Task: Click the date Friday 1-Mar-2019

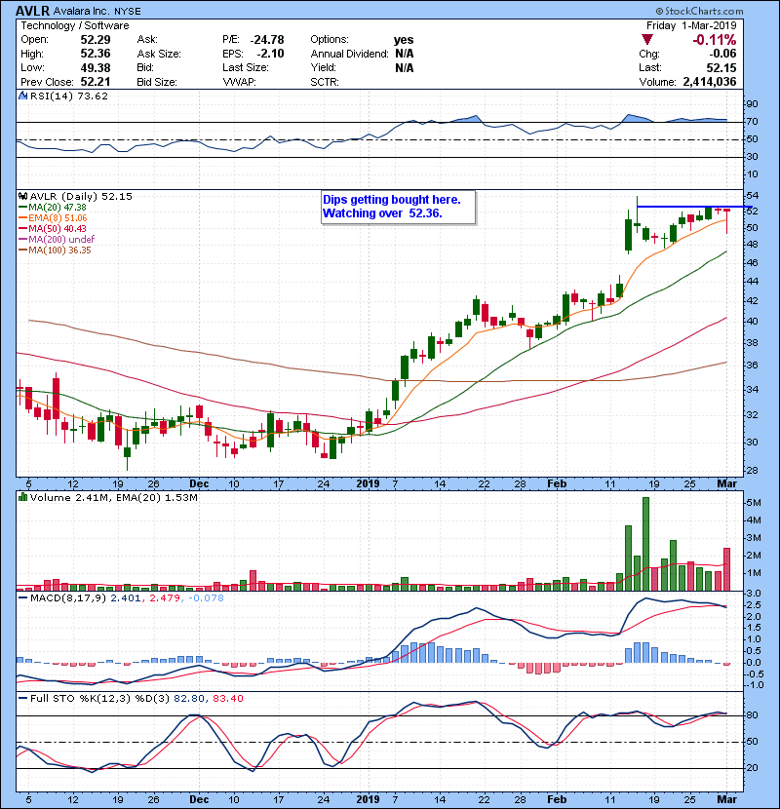Action: point(691,25)
